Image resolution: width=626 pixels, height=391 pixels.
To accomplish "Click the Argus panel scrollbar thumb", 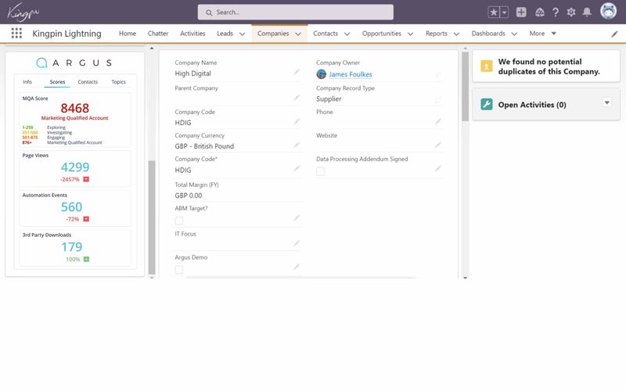I will click(152, 217).
